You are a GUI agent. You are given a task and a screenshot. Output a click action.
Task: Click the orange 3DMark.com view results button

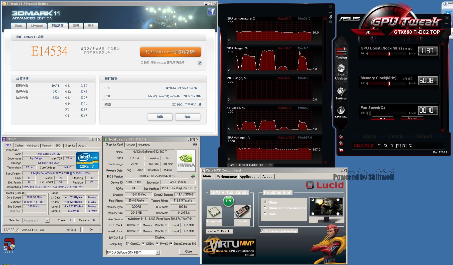(170, 52)
